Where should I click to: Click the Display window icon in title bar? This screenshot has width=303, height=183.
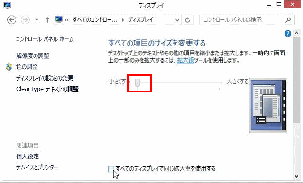coord(7,5)
